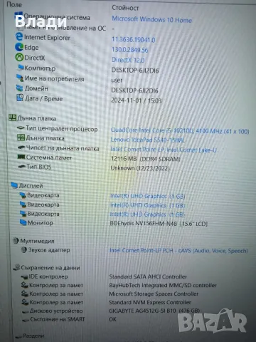Select the Звуков адаптер field label

point(49,250)
